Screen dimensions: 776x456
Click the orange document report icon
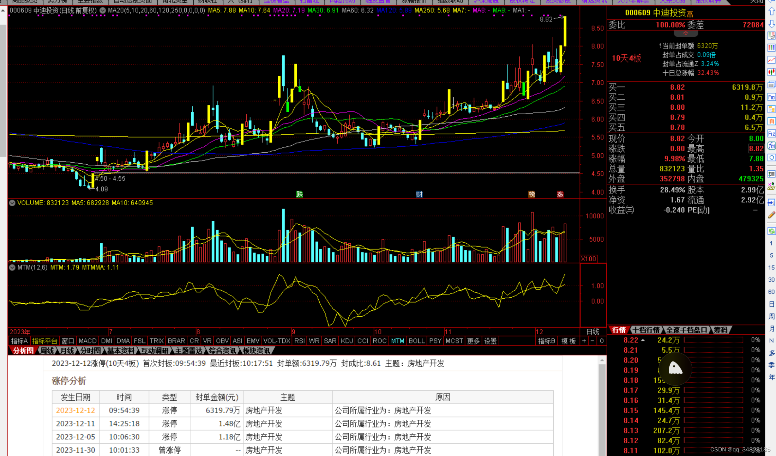771,121
